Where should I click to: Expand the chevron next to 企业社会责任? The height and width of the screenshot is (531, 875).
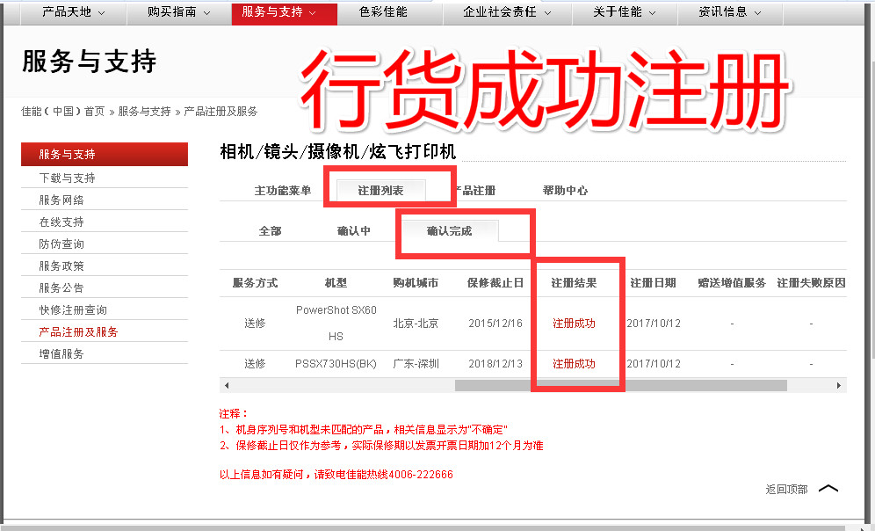pyautogui.click(x=547, y=13)
